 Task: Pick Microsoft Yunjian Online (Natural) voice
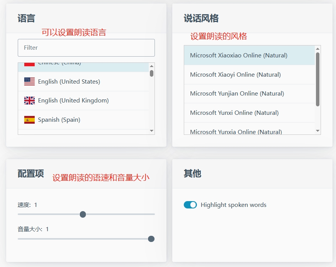tap(237, 94)
